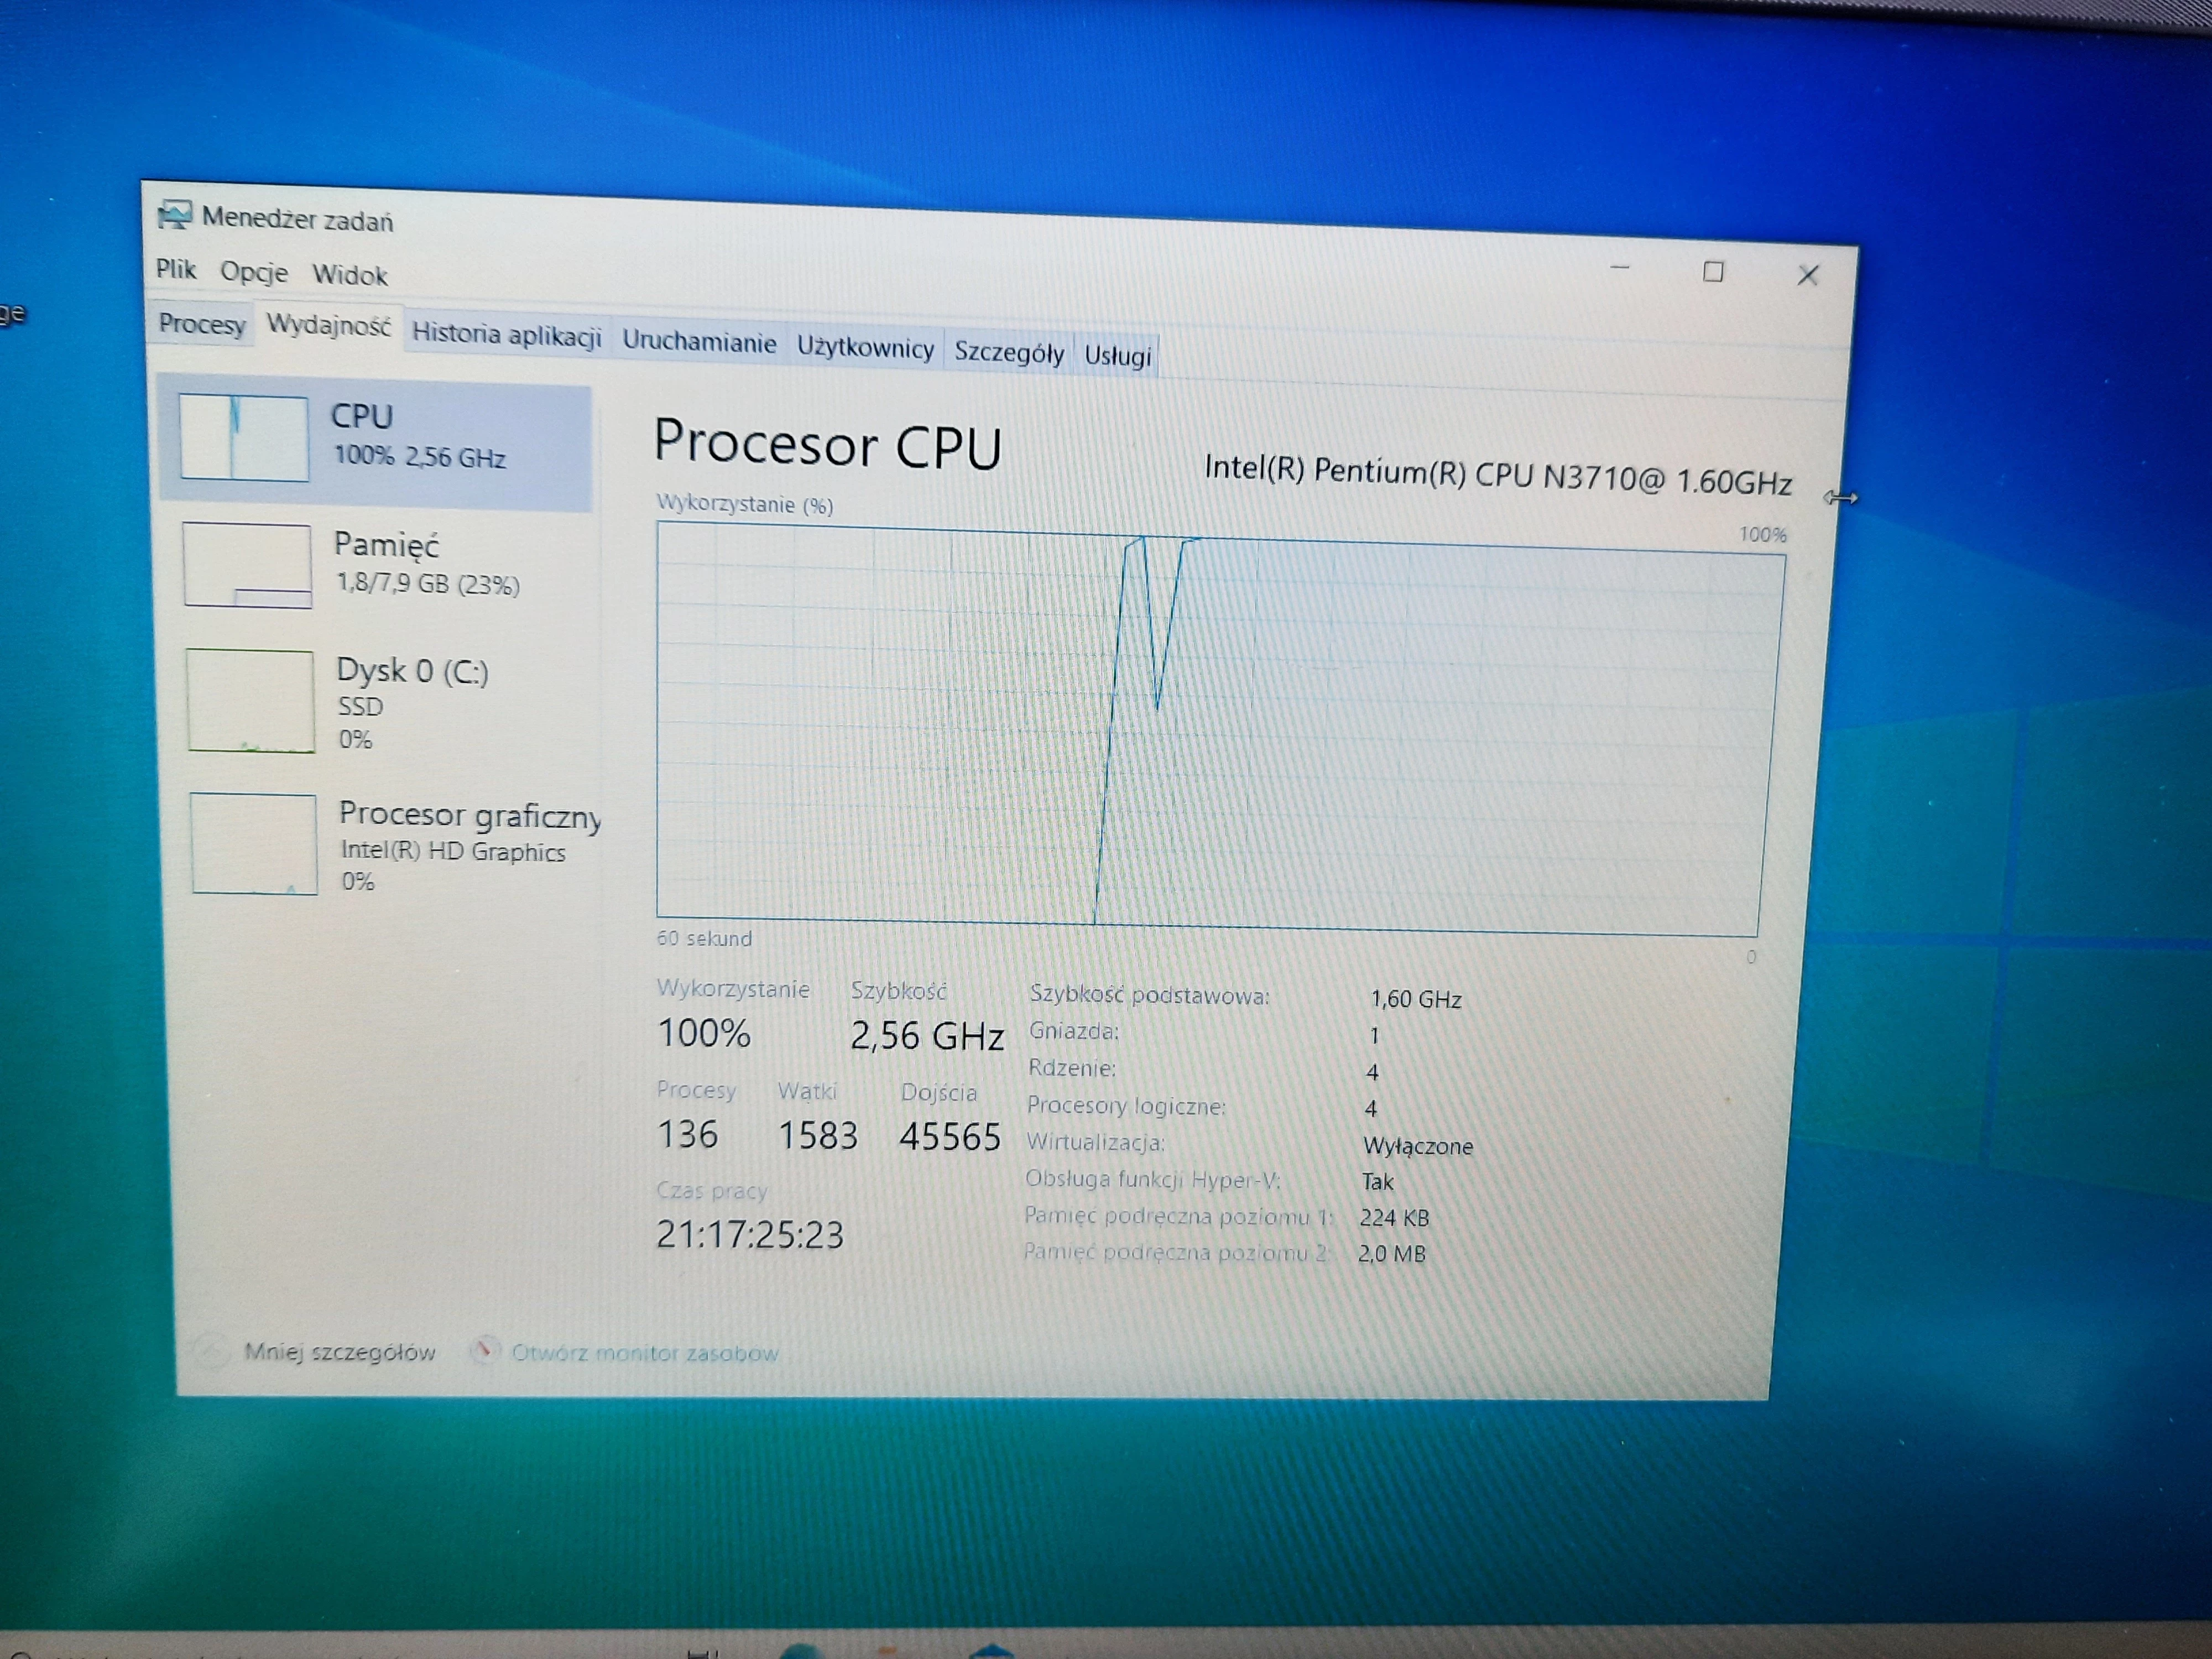Click the CPU mini graph thumbnail

coord(244,438)
